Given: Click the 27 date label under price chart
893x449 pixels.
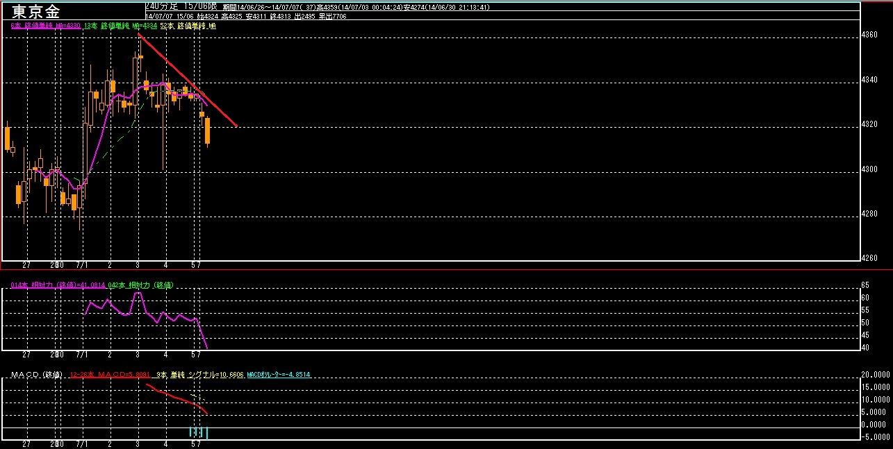Looking at the screenshot, I should pos(26,265).
